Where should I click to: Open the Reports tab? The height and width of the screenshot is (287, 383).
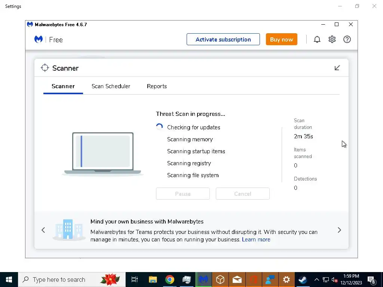click(157, 86)
